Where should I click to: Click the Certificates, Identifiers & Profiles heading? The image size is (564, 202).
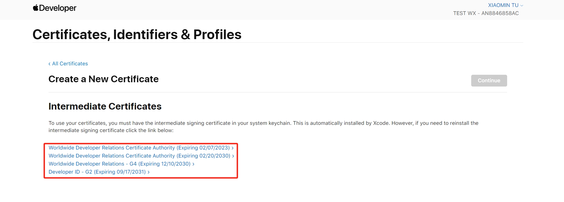click(x=137, y=34)
